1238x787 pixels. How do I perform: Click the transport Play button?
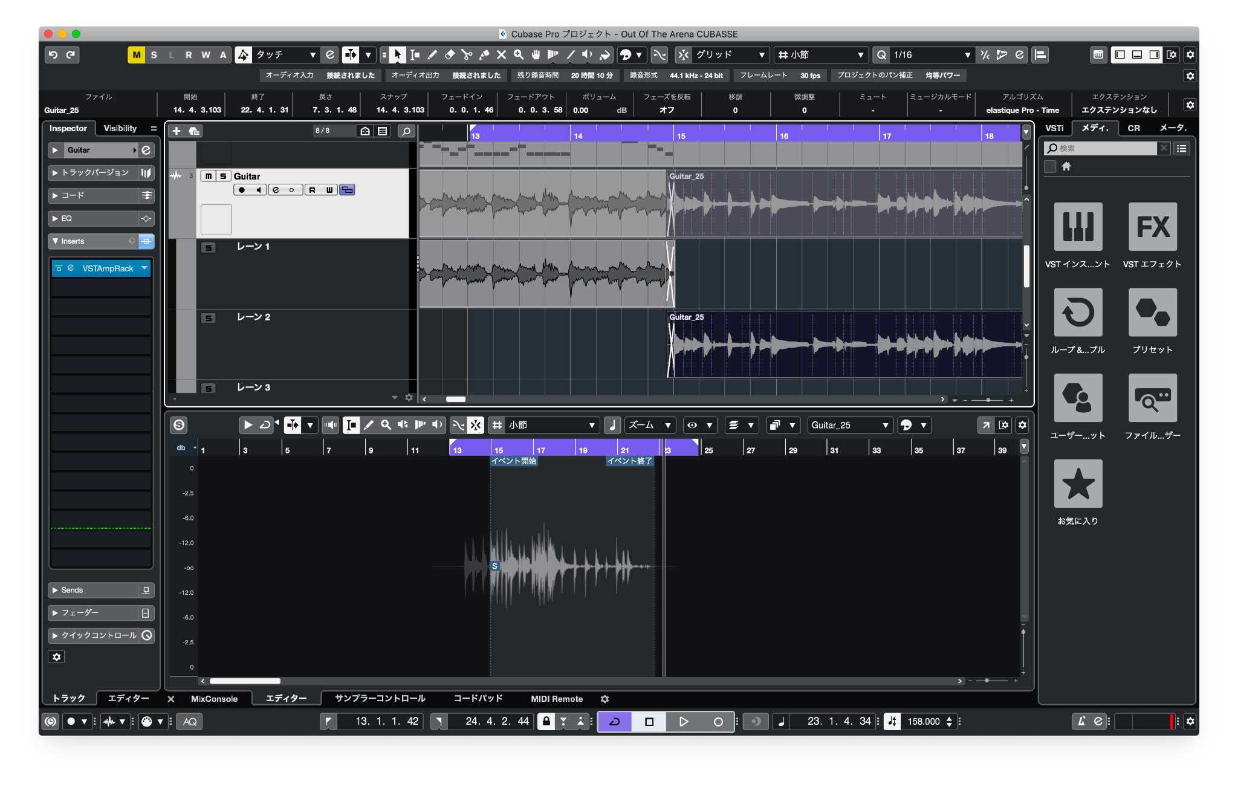[684, 722]
